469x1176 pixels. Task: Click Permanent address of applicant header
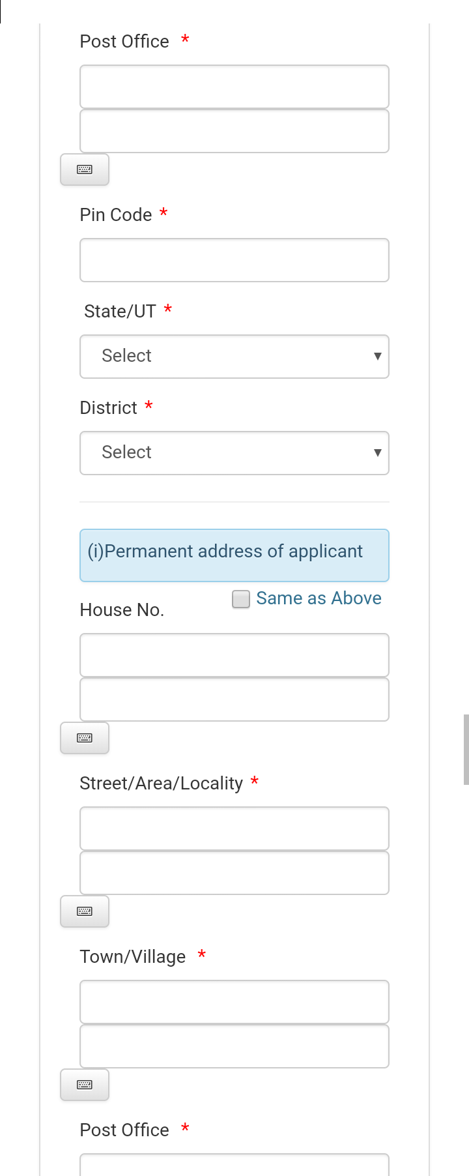click(234, 555)
